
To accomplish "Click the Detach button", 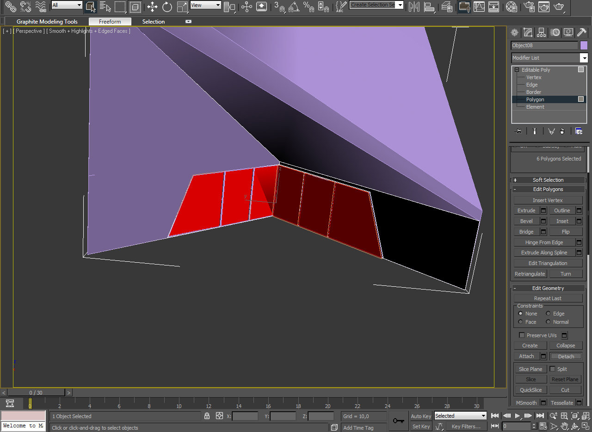I will [566, 356].
